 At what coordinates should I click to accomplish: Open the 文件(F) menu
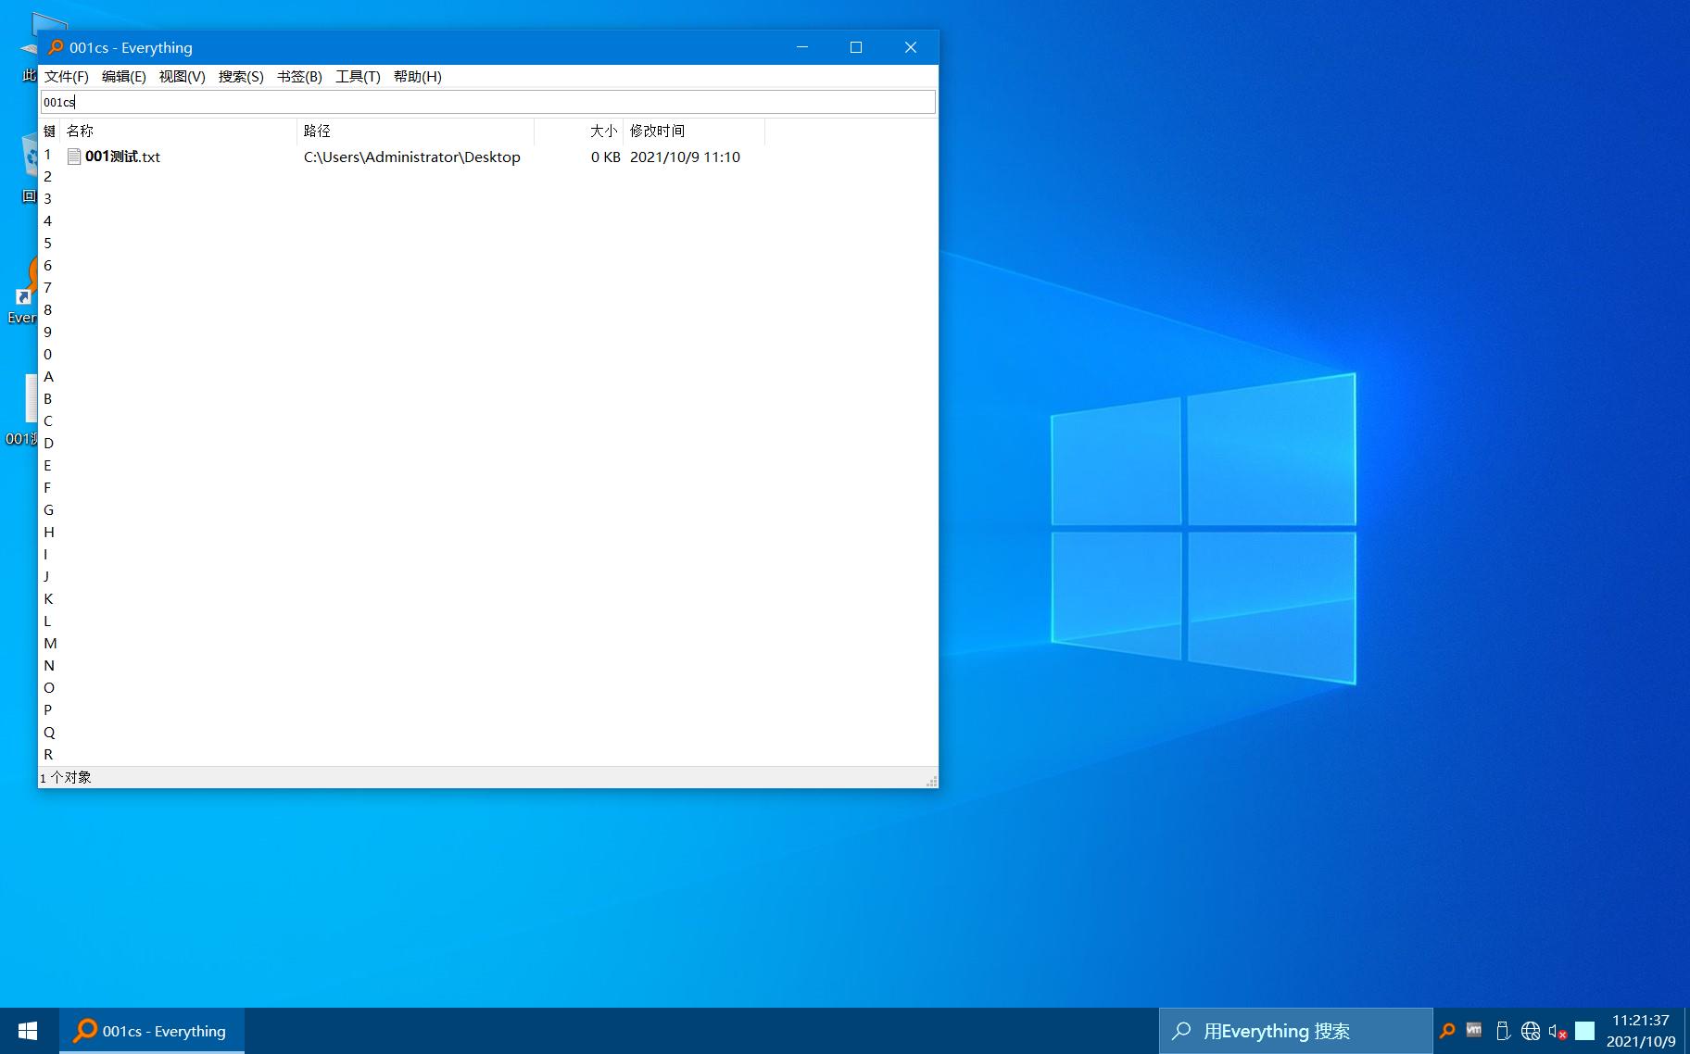coord(67,76)
